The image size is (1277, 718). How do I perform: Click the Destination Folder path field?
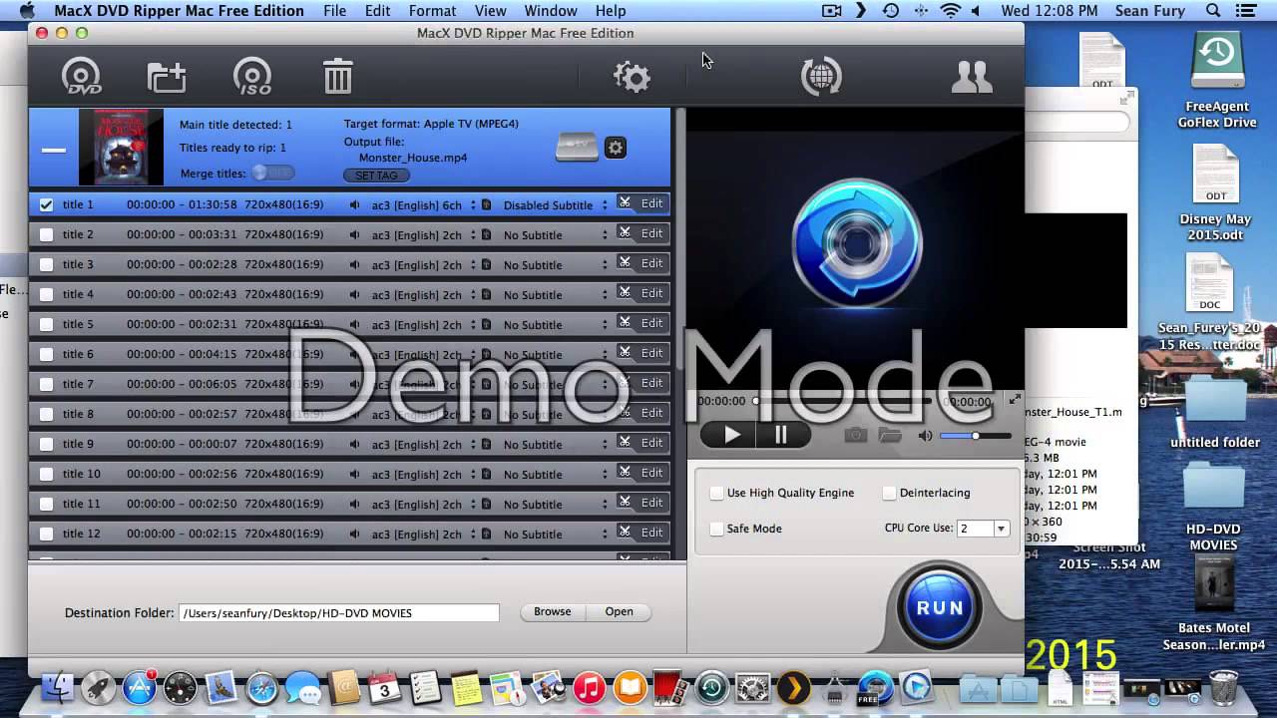click(339, 613)
